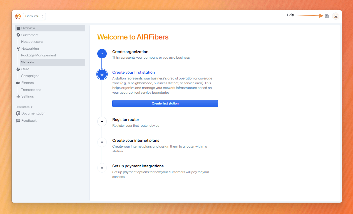Select the Register router step circle
The image size is (353, 214).
tap(102, 121)
